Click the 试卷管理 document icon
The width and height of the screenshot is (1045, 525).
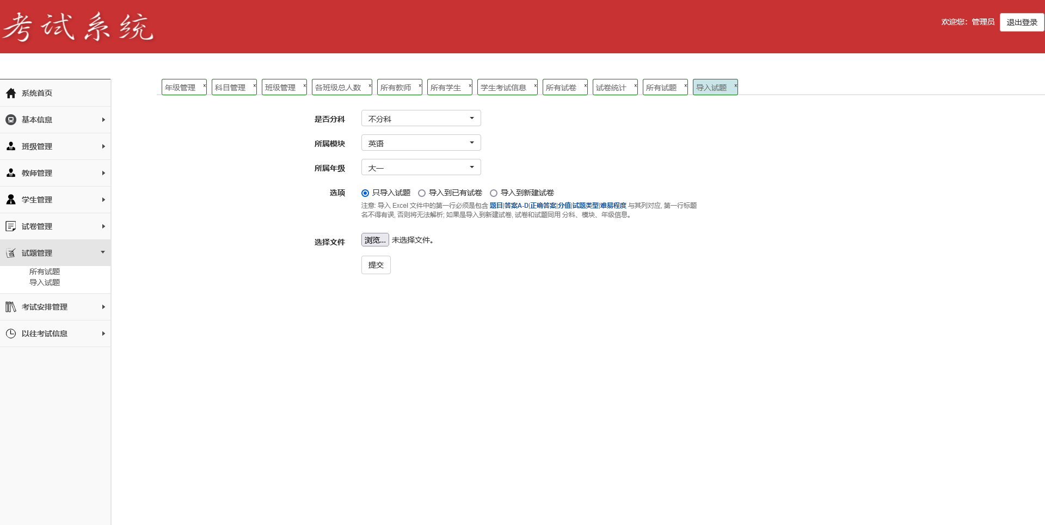pos(11,226)
